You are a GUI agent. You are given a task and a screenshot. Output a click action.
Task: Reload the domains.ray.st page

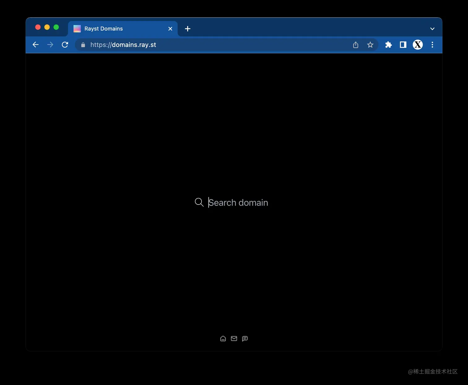[x=65, y=44]
